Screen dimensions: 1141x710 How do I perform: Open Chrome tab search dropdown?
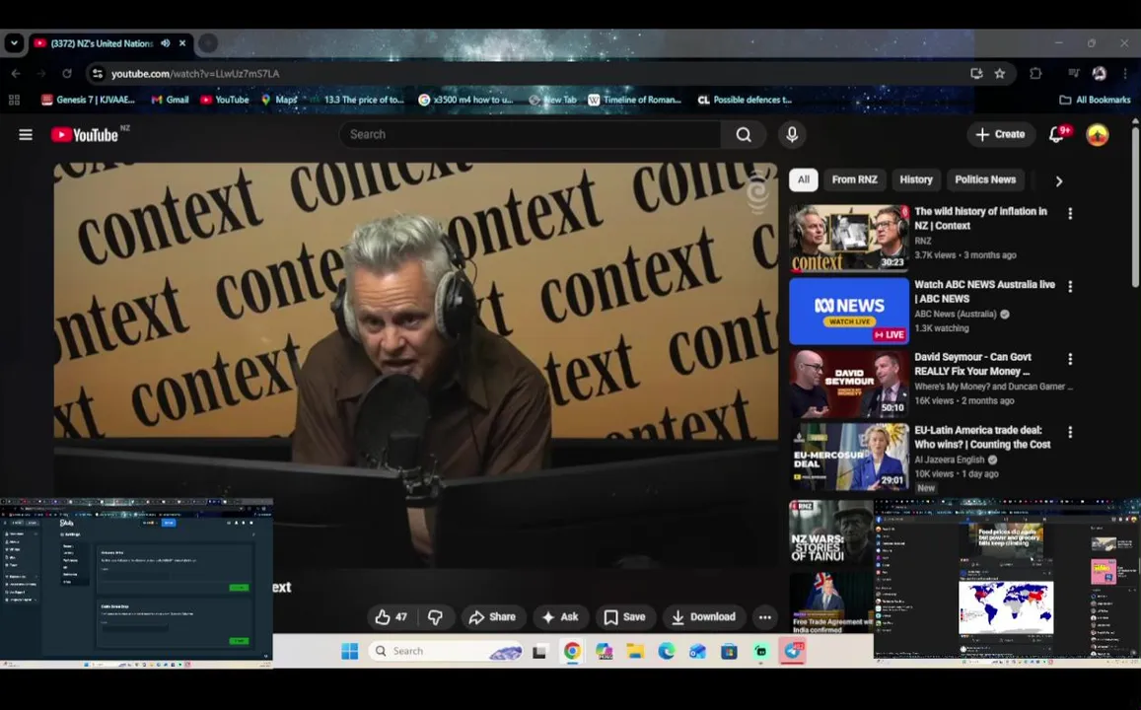pyautogui.click(x=14, y=43)
